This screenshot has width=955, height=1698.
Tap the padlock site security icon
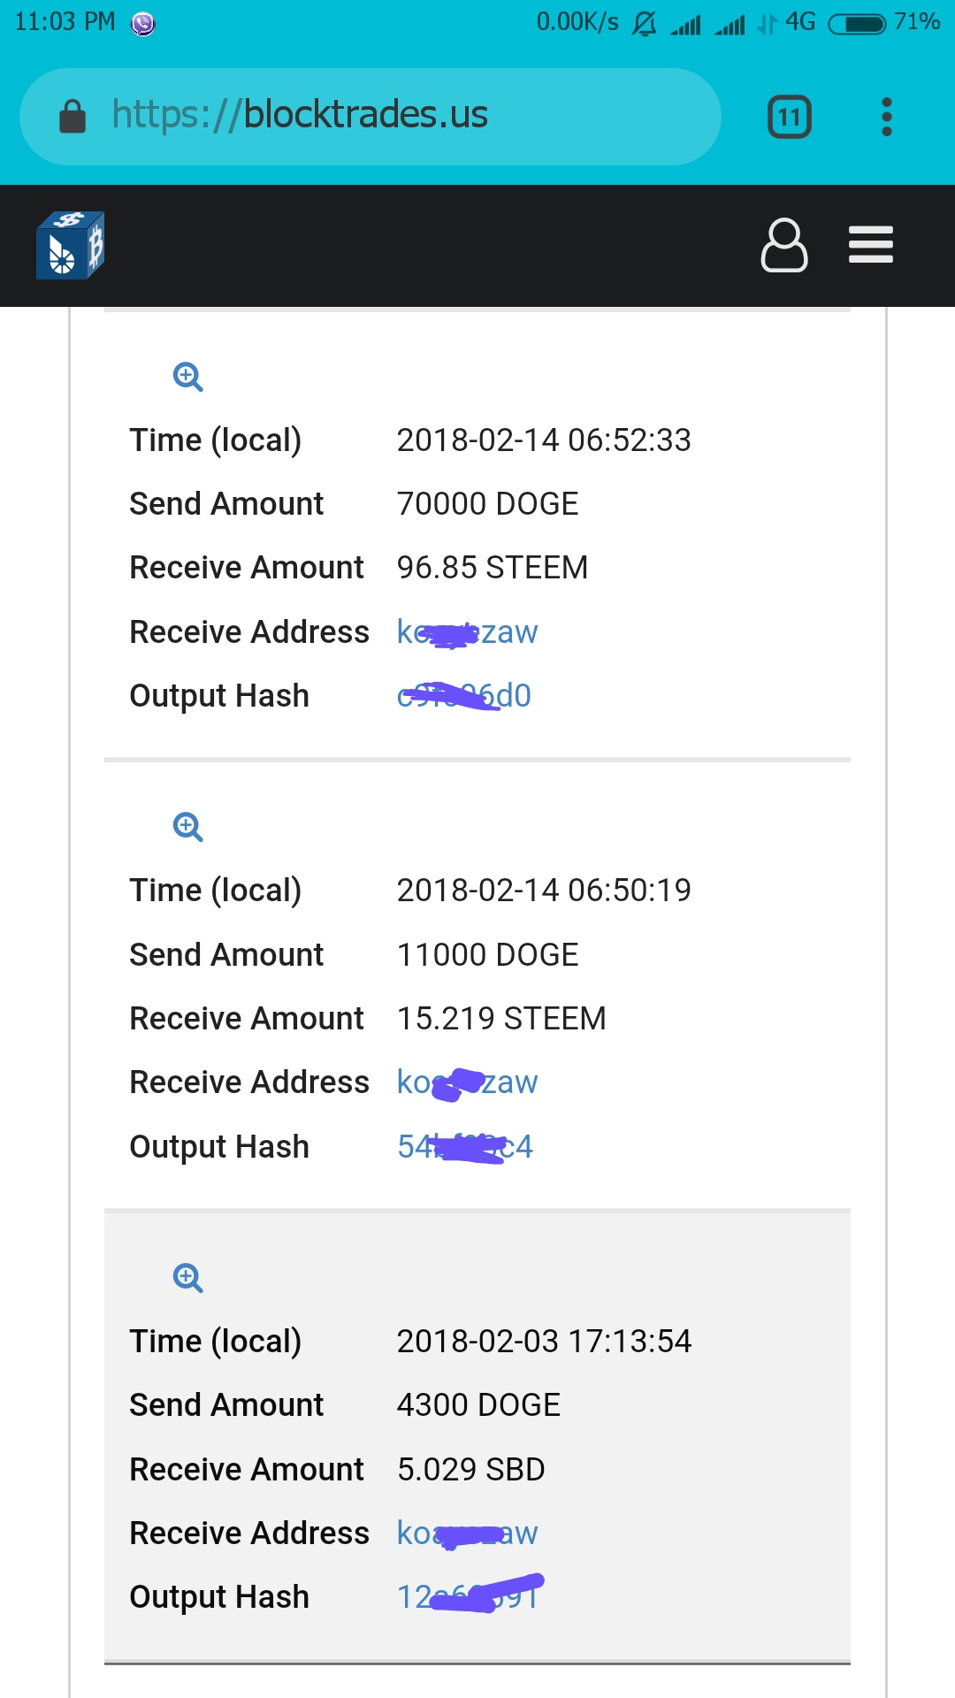click(x=73, y=116)
